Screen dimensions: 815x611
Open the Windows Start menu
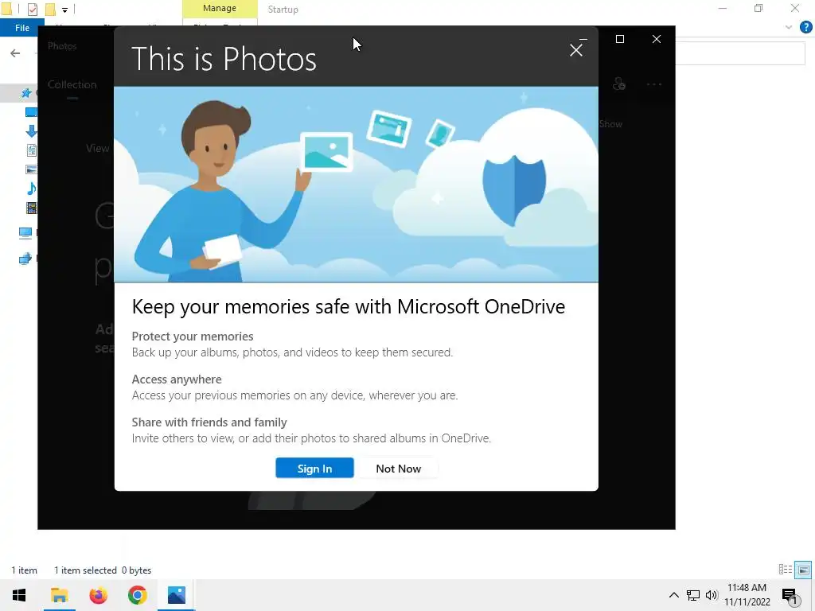pyautogui.click(x=19, y=595)
